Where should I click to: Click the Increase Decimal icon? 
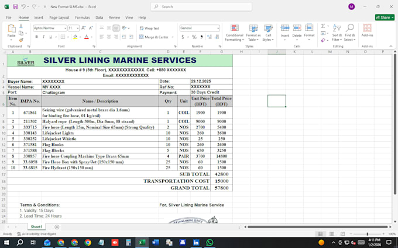coord(210,37)
